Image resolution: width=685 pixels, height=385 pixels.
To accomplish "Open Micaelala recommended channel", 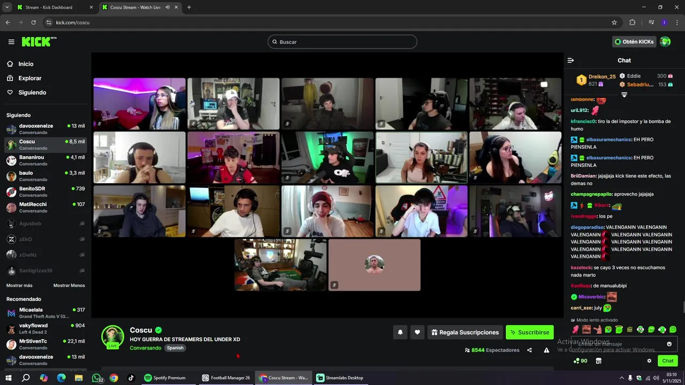I will 46,313.
